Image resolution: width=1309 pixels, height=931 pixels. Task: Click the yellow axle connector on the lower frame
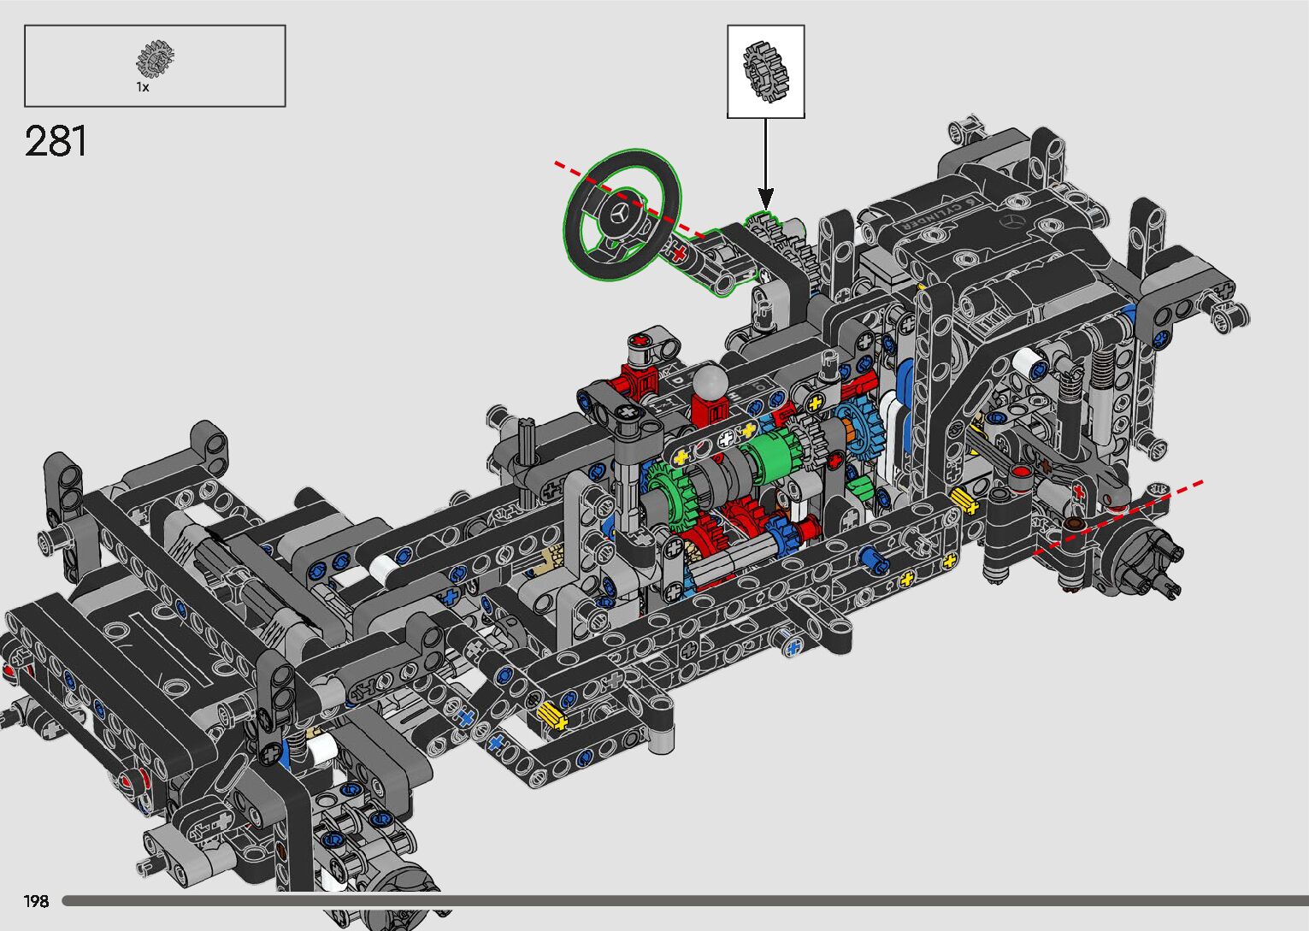tap(553, 714)
